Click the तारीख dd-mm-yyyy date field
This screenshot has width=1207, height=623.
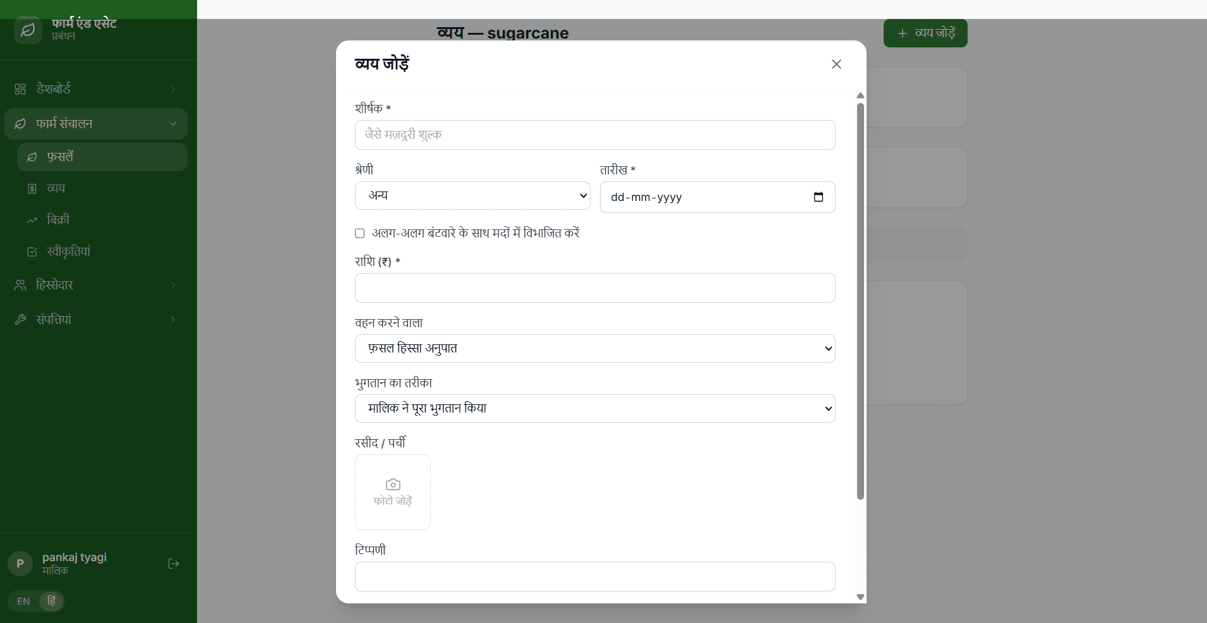(718, 197)
